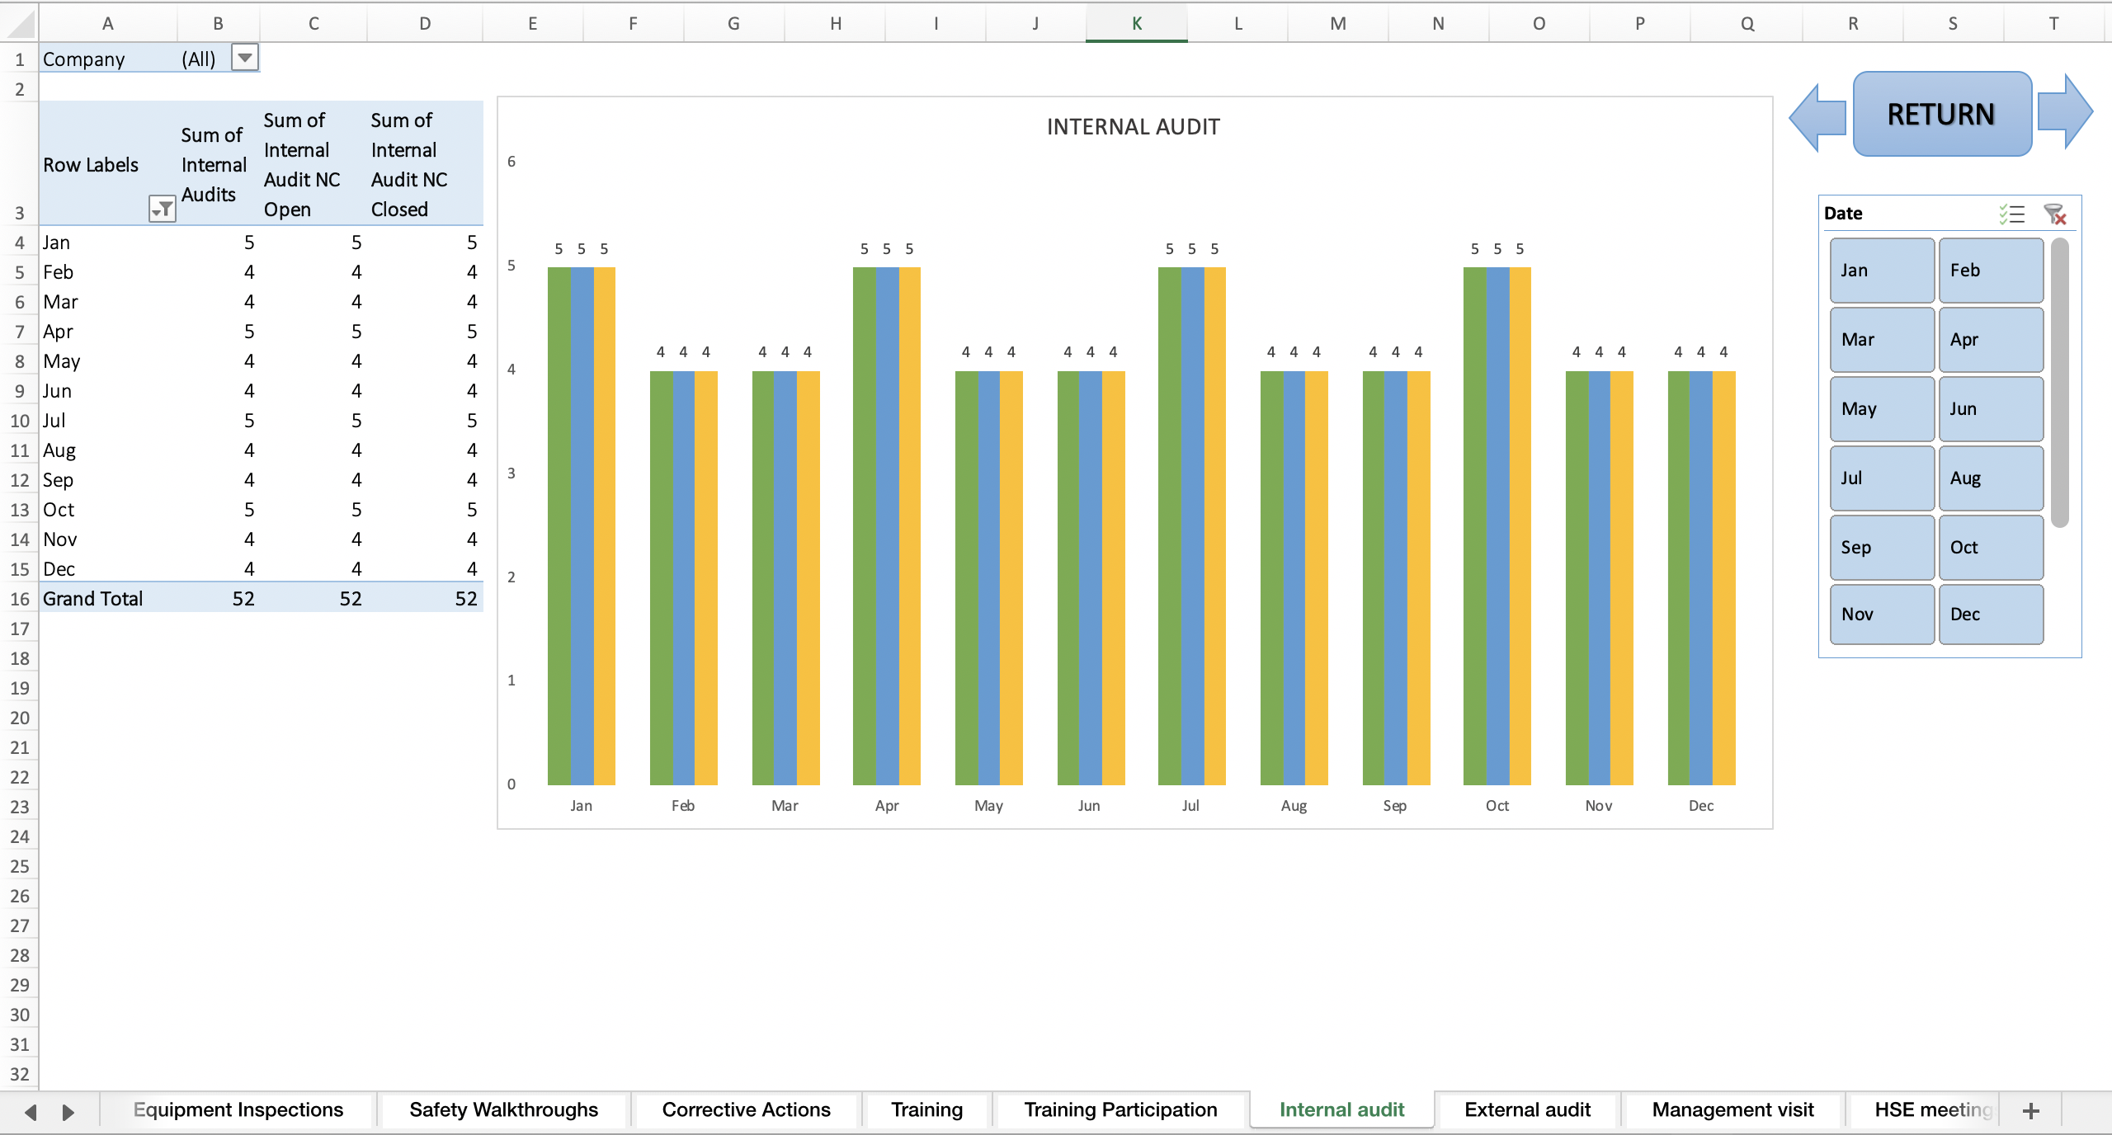Screen dimensions: 2112x1135
Task: Open the Company (All) filter dropdown
Action: [x=244, y=58]
